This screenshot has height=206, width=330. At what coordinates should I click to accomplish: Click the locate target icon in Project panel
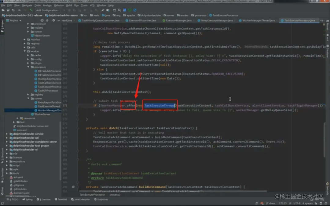coord(42,20)
